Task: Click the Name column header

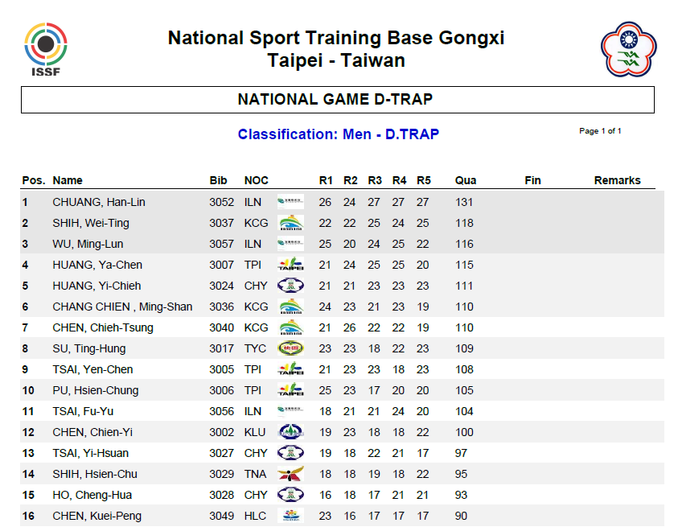Action: pos(68,180)
